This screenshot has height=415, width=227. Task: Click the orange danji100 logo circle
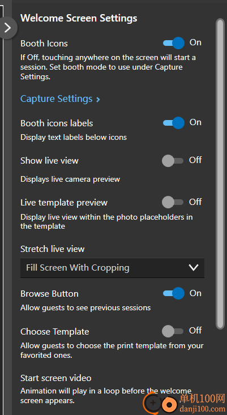click(168, 404)
